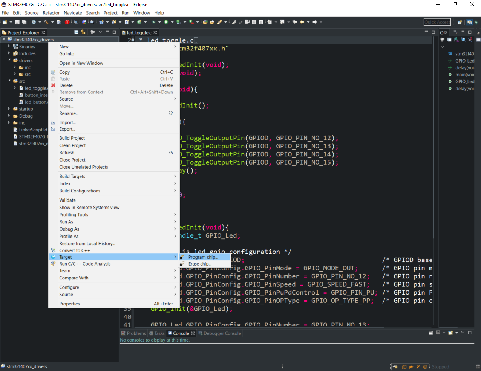
Task: Click the orange pencil status bar icon
Action: 418,367
